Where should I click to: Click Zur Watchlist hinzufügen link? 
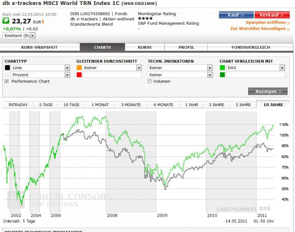(x=260, y=29)
